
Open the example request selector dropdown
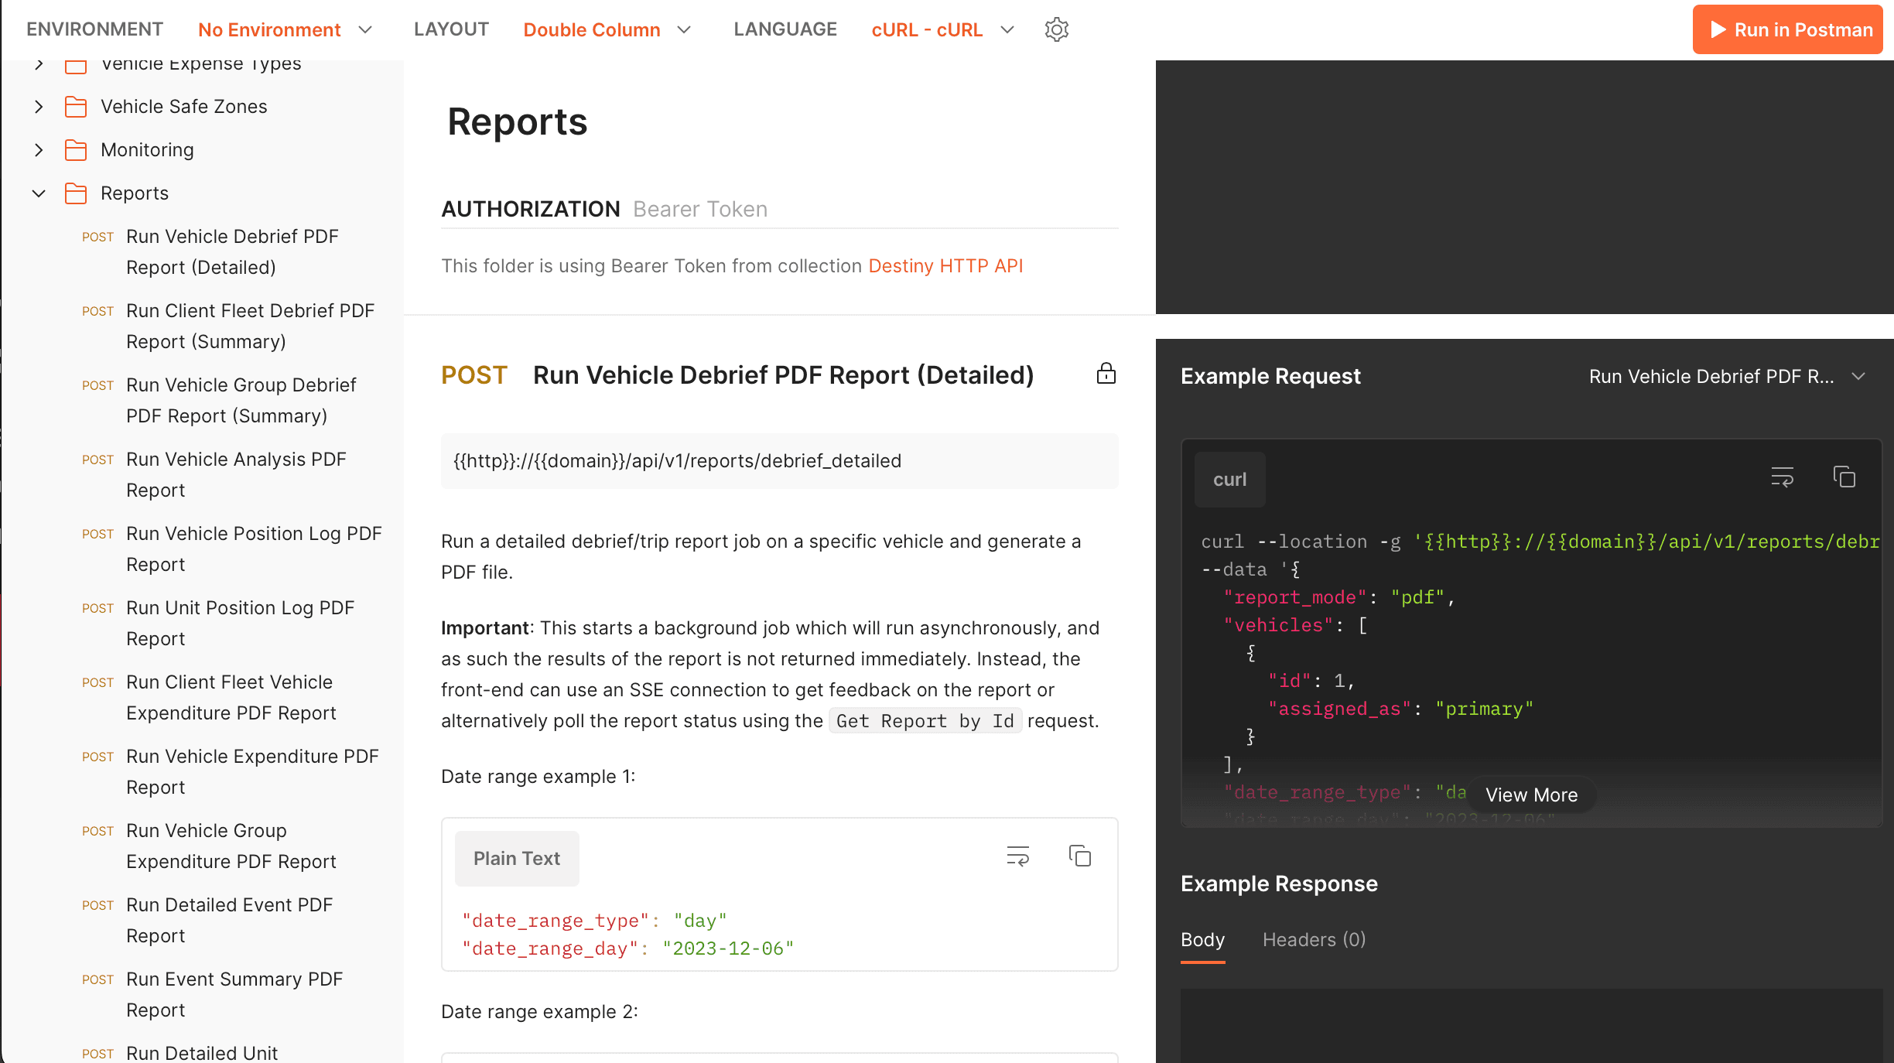click(1727, 376)
